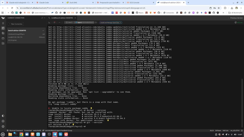This screenshot has width=244, height=137.
Task: Switch to Preparación para hackathon tab
Action: click(x=110, y=3)
